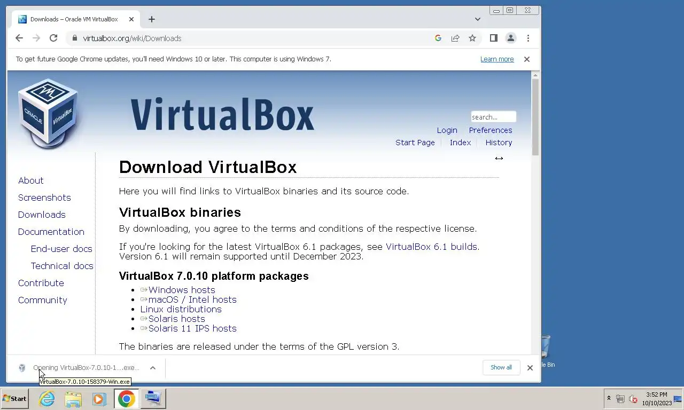Click the Chrome taskbar icon
Image resolution: width=684 pixels, height=410 pixels.
[x=126, y=399]
